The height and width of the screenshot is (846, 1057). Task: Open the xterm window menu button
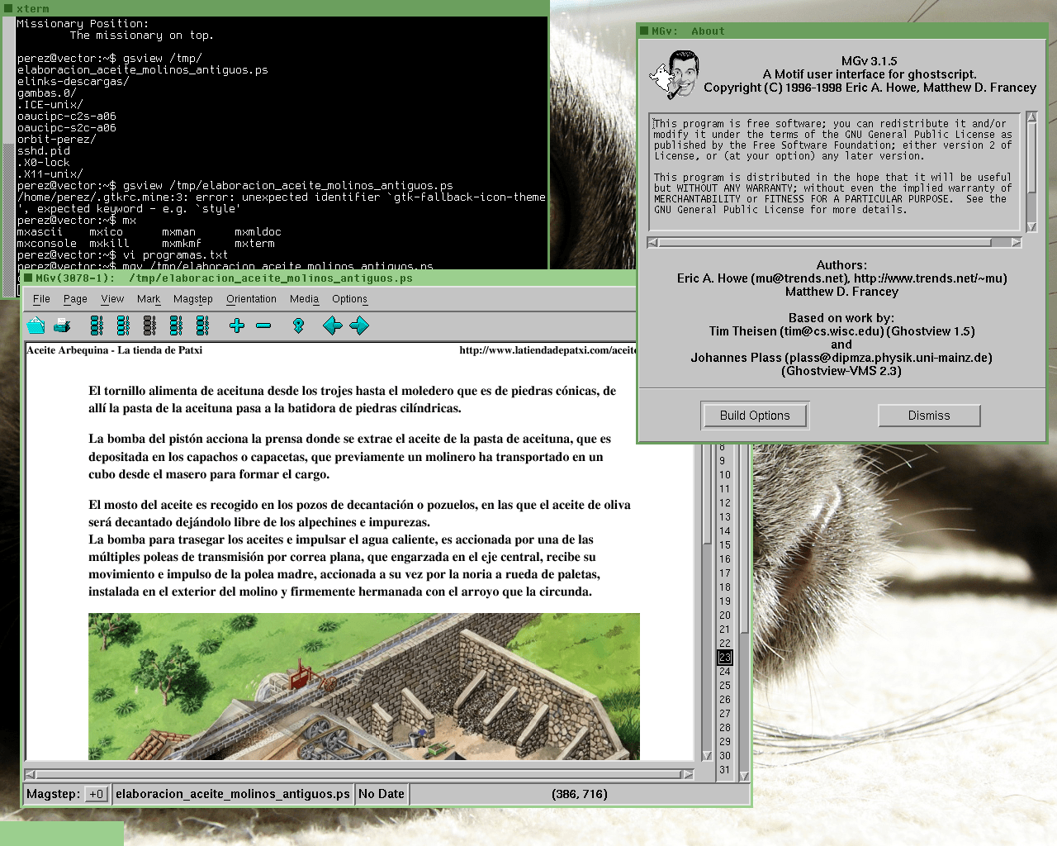click(8, 8)
